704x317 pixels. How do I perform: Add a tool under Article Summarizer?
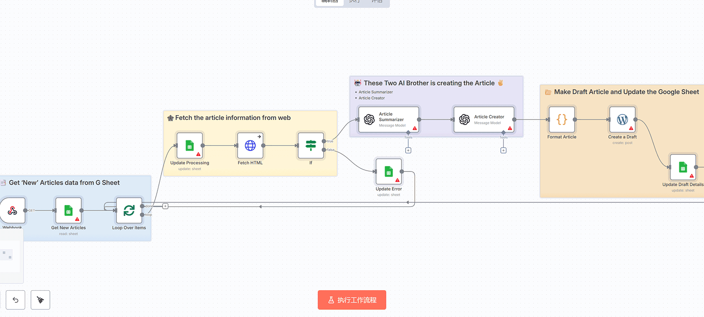pos(408,151)
